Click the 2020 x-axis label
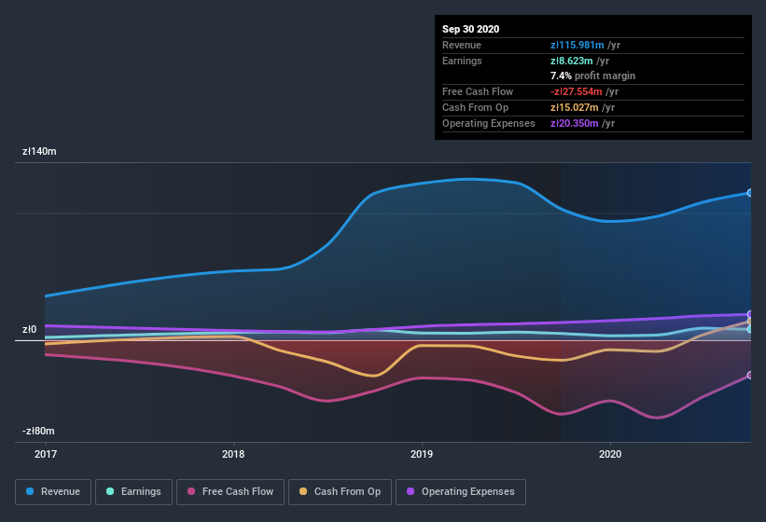 610,454
